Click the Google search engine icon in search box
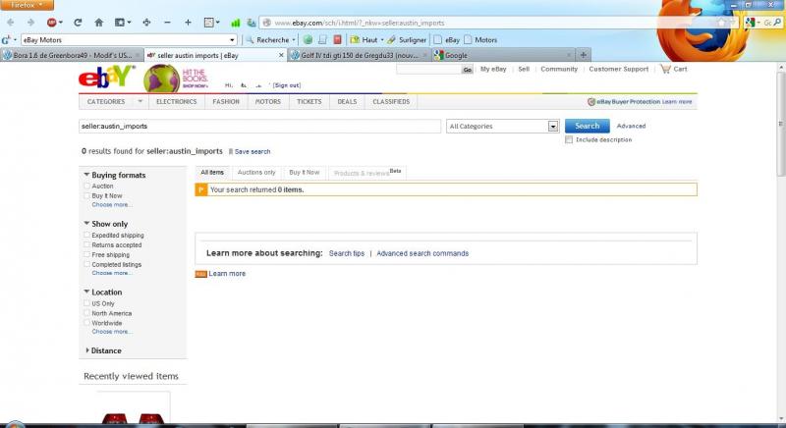The image size is (786, 428). 750,23
